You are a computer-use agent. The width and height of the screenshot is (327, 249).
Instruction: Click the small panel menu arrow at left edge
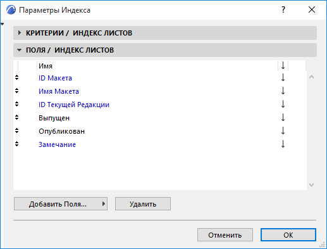point(2,24)
